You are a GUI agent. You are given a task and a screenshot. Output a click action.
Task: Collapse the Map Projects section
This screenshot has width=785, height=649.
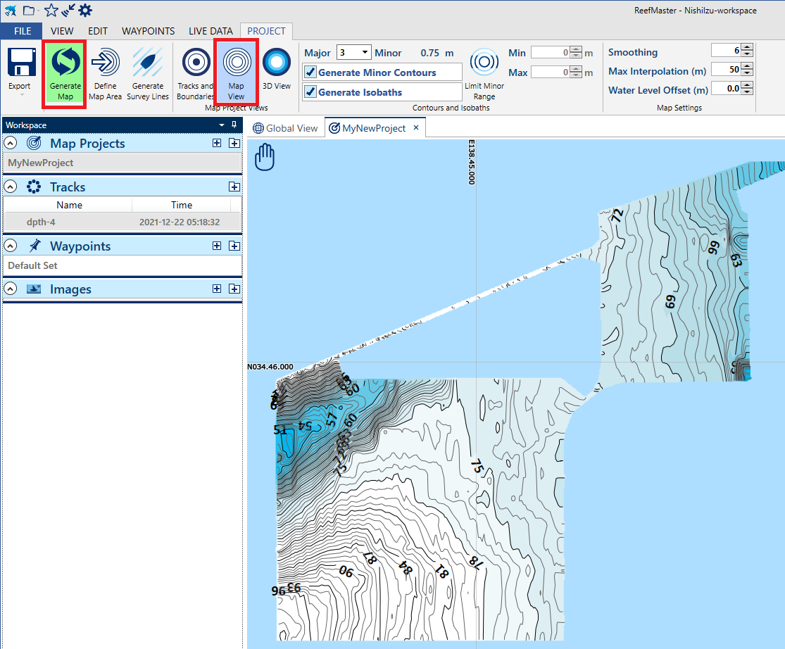[11, 144]
